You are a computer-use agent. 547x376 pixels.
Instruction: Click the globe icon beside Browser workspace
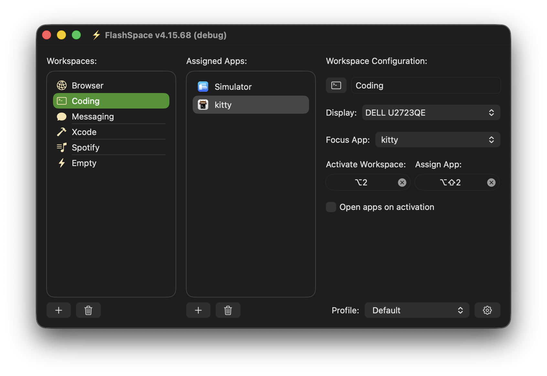[x=62, y=85]
